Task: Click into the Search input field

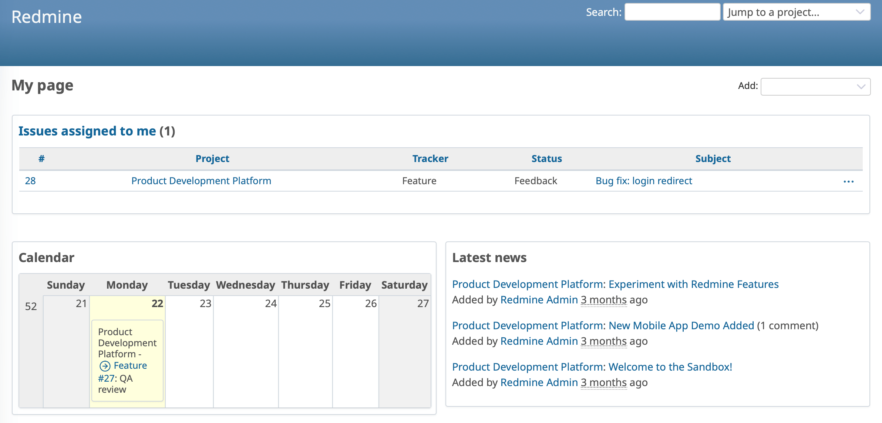Action: (x=672, y=12)
